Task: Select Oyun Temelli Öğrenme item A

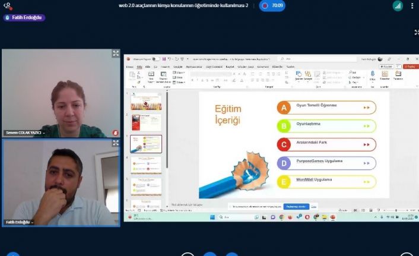Action: coord(326,107)
